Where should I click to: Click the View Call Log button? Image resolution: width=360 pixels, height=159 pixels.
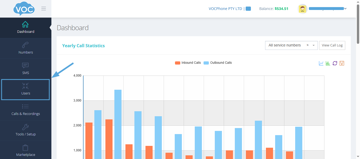click(332, 45)
